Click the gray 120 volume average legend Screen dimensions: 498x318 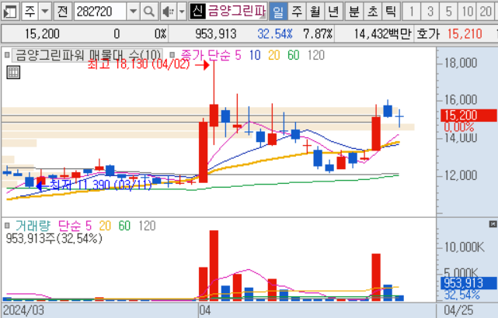(147, 226)
